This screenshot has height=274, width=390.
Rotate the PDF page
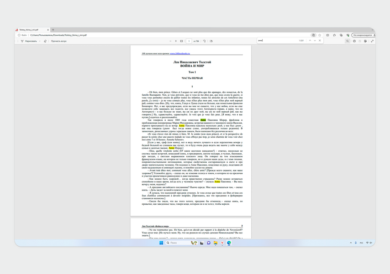pos(204,41)
